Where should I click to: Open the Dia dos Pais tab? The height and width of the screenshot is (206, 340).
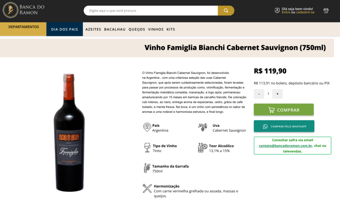pos(65,29)
